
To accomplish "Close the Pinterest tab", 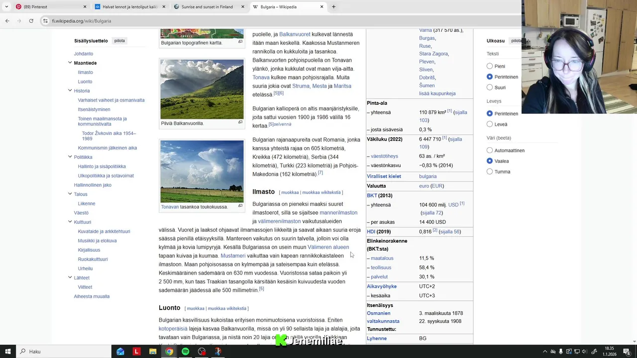I will click(x=85, y=7).
